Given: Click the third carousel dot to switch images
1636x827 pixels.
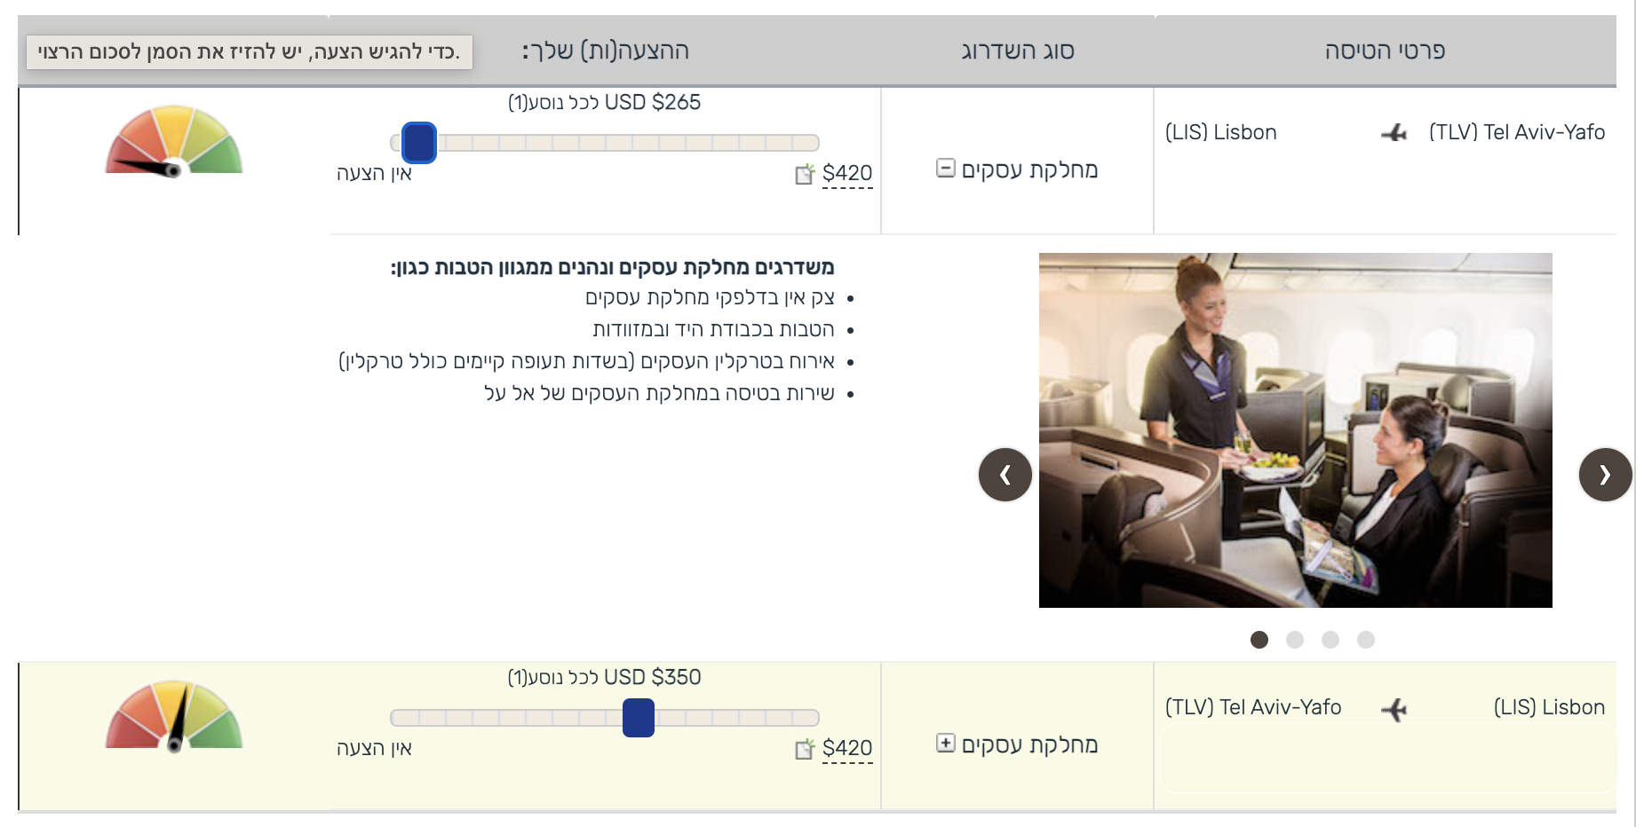Looking at the screenshot, I should pos(1330,639).
